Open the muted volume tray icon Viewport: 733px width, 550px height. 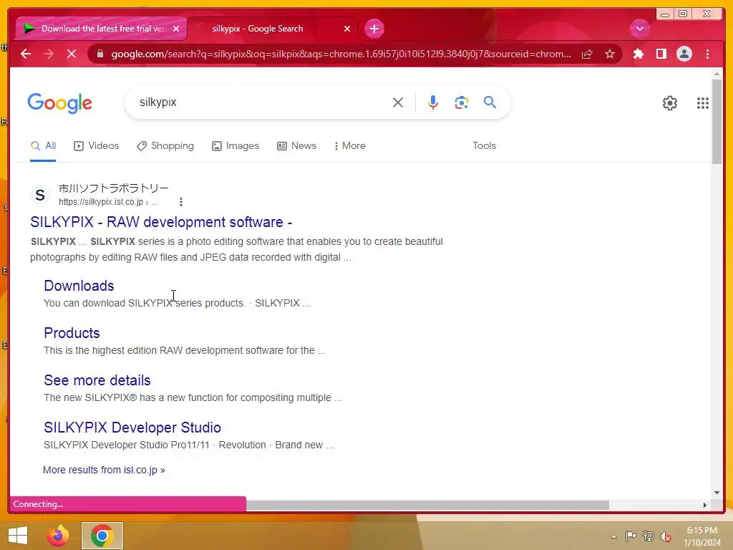[x=666, y=536]
